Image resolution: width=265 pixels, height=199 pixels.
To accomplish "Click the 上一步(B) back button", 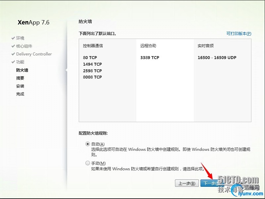I will pyautogui.click(x=187, y=183).
